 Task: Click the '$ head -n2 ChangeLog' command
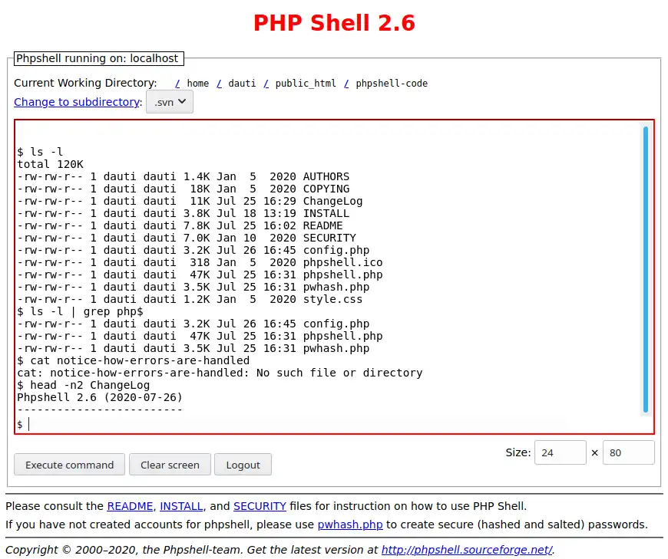(84, 385)
